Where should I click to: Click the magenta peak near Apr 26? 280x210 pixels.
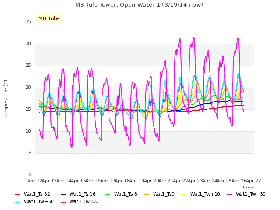[238, 38]
